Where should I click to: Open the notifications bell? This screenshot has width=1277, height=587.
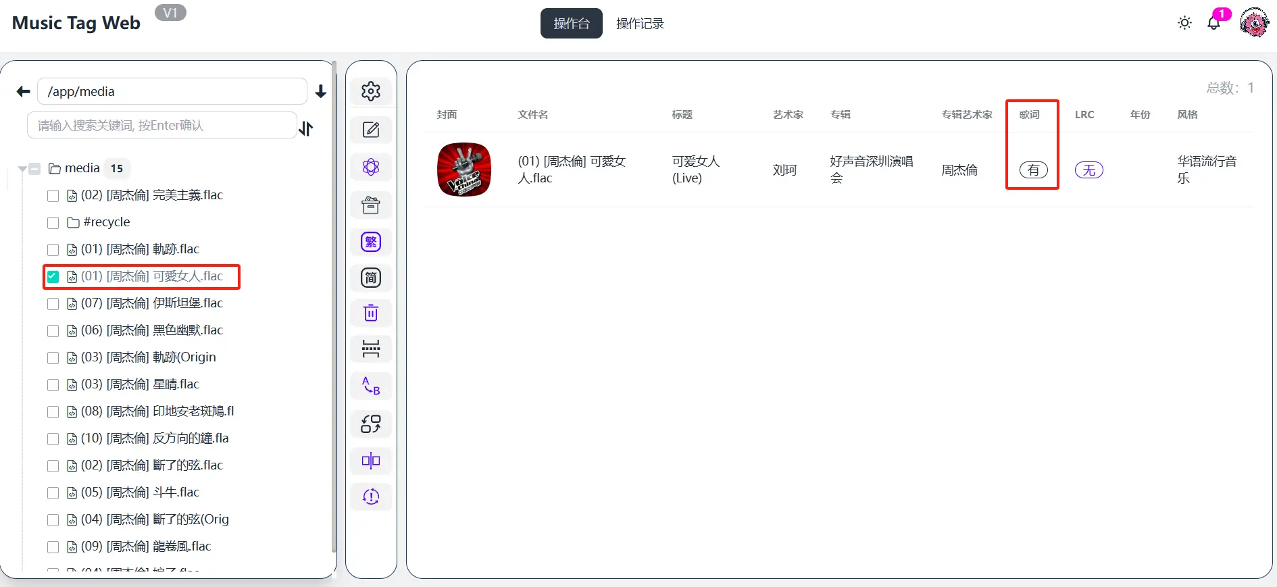1214,23
